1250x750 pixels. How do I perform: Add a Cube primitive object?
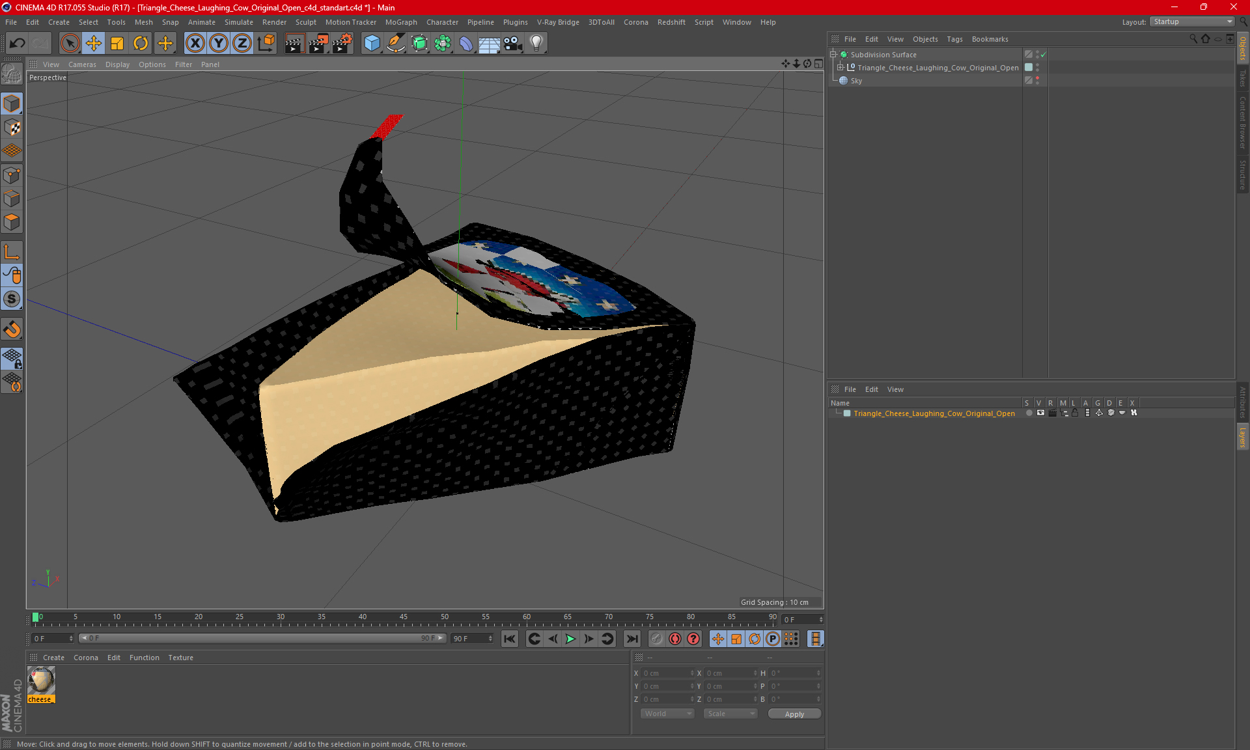[x=372, y=44]
